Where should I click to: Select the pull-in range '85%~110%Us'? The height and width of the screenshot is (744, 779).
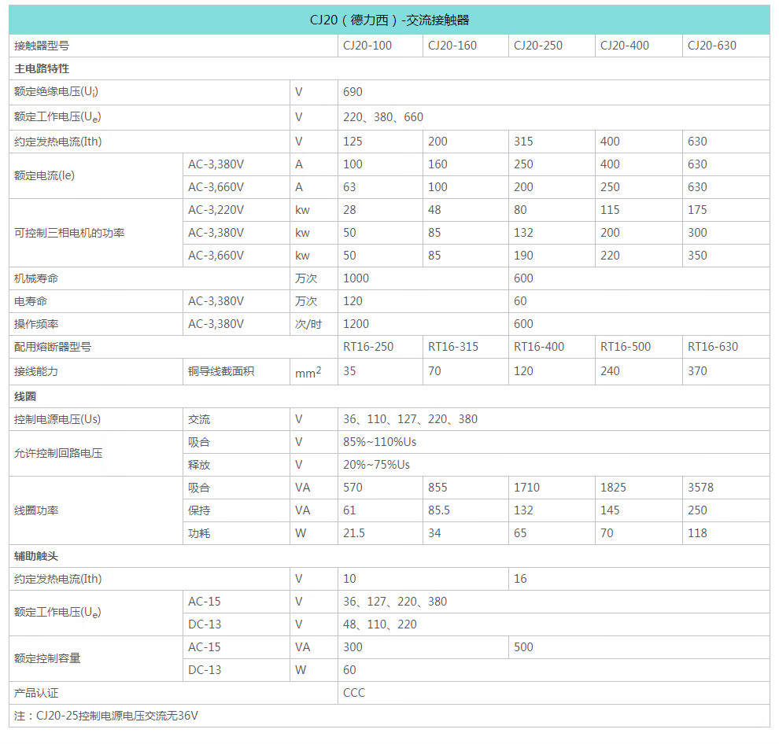(379, 442)
